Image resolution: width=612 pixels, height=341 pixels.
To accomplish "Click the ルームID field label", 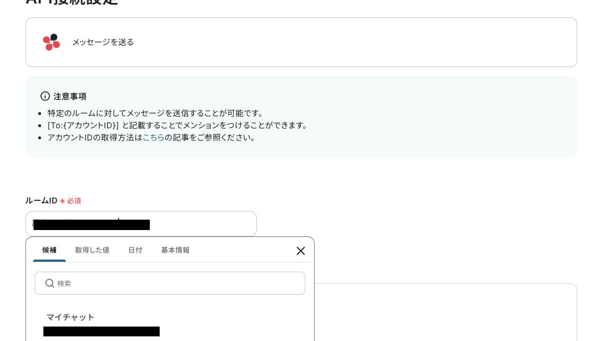I will [40, 201].
